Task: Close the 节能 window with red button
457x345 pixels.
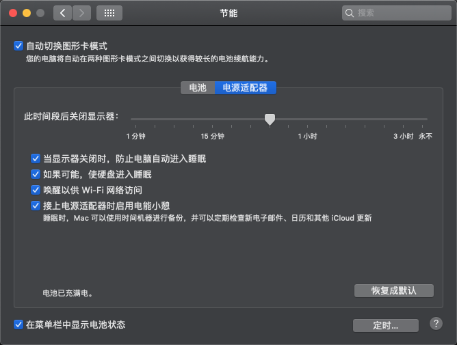Action: 13,13
